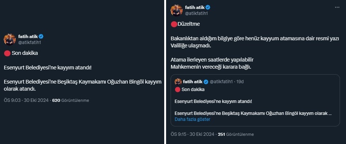Image resolution: width=346 pixels, height=144 pixels.
Task: Open ÖS 9:03 · 30 Eki 2024 timestamp
Action: tap(26, 100)
